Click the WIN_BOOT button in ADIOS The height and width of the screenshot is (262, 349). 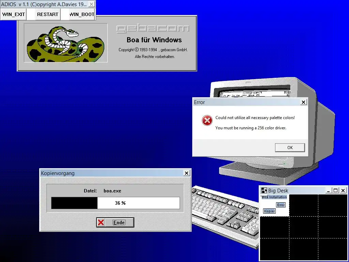(82, 14)
